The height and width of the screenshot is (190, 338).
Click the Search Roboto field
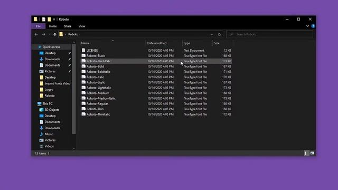tap(270, 34)
